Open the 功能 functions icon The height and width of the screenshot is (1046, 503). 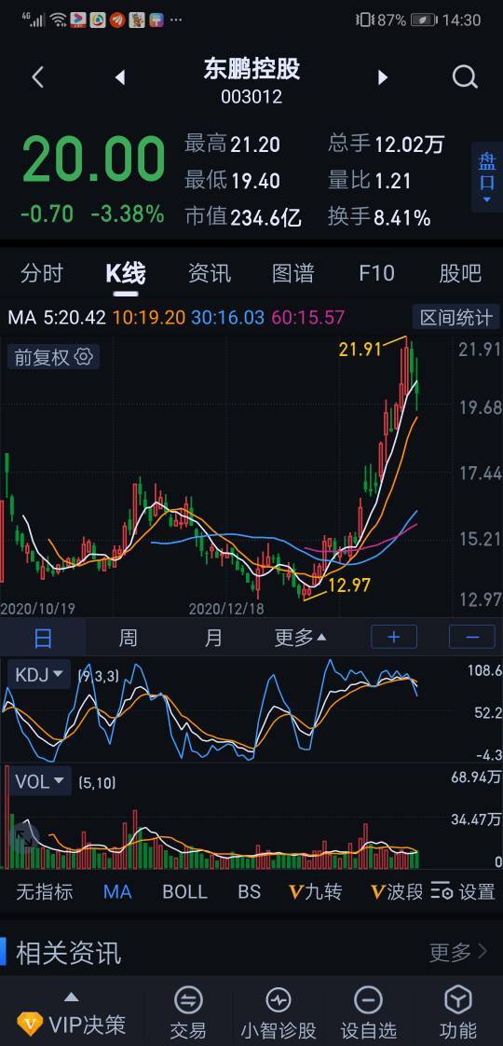(x=458, y=1000)
